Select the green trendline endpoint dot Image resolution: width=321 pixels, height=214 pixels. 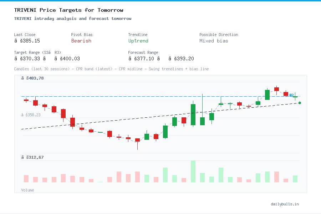click(x=300, y=103)
